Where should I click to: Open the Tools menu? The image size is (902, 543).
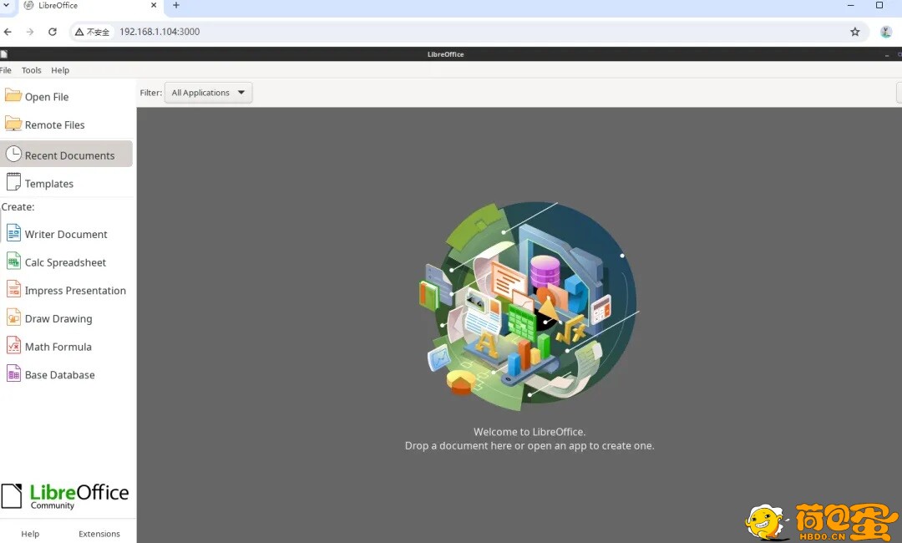coord(32,70)
